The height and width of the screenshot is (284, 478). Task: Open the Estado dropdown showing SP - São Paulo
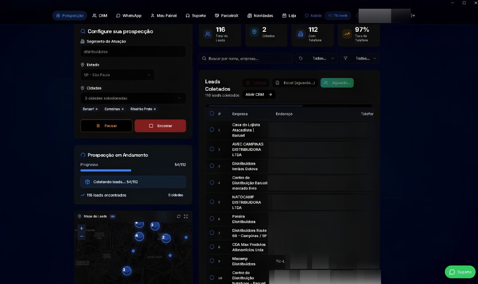117,75
